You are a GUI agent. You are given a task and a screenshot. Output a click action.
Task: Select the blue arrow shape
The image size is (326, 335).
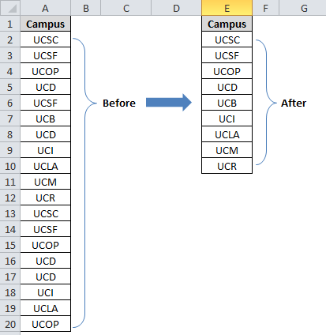[x=169, y=103]
